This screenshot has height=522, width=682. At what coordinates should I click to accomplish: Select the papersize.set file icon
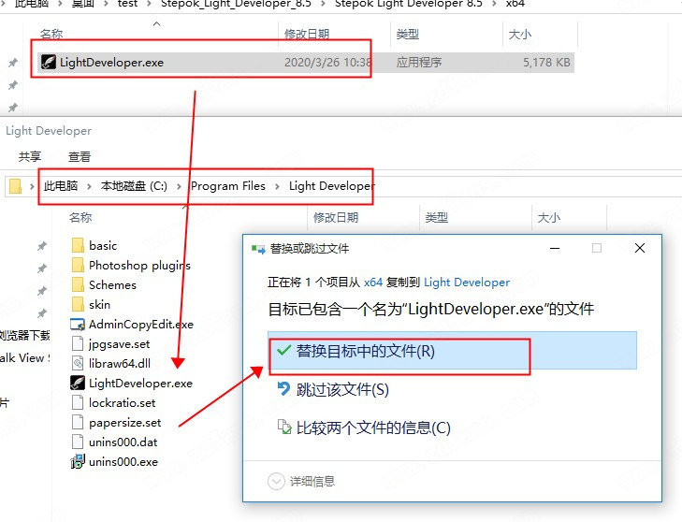pyautogui.click(x=78, y=423)
